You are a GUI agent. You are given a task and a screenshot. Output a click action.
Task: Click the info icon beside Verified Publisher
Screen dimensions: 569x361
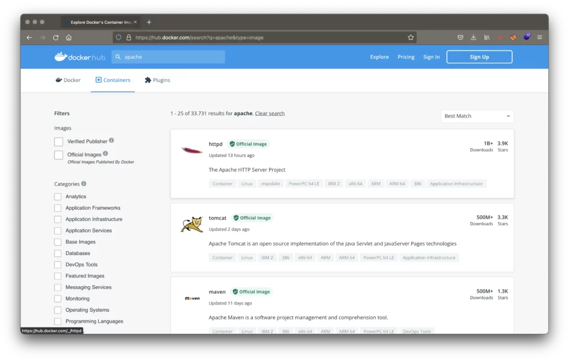click(x=111, y=140)
